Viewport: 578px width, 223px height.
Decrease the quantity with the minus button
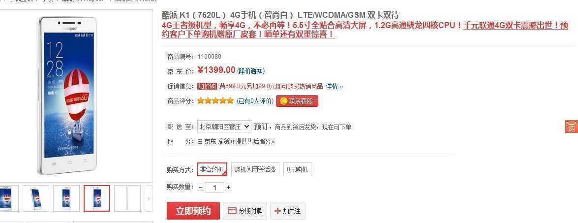click(x=200, y=188)
